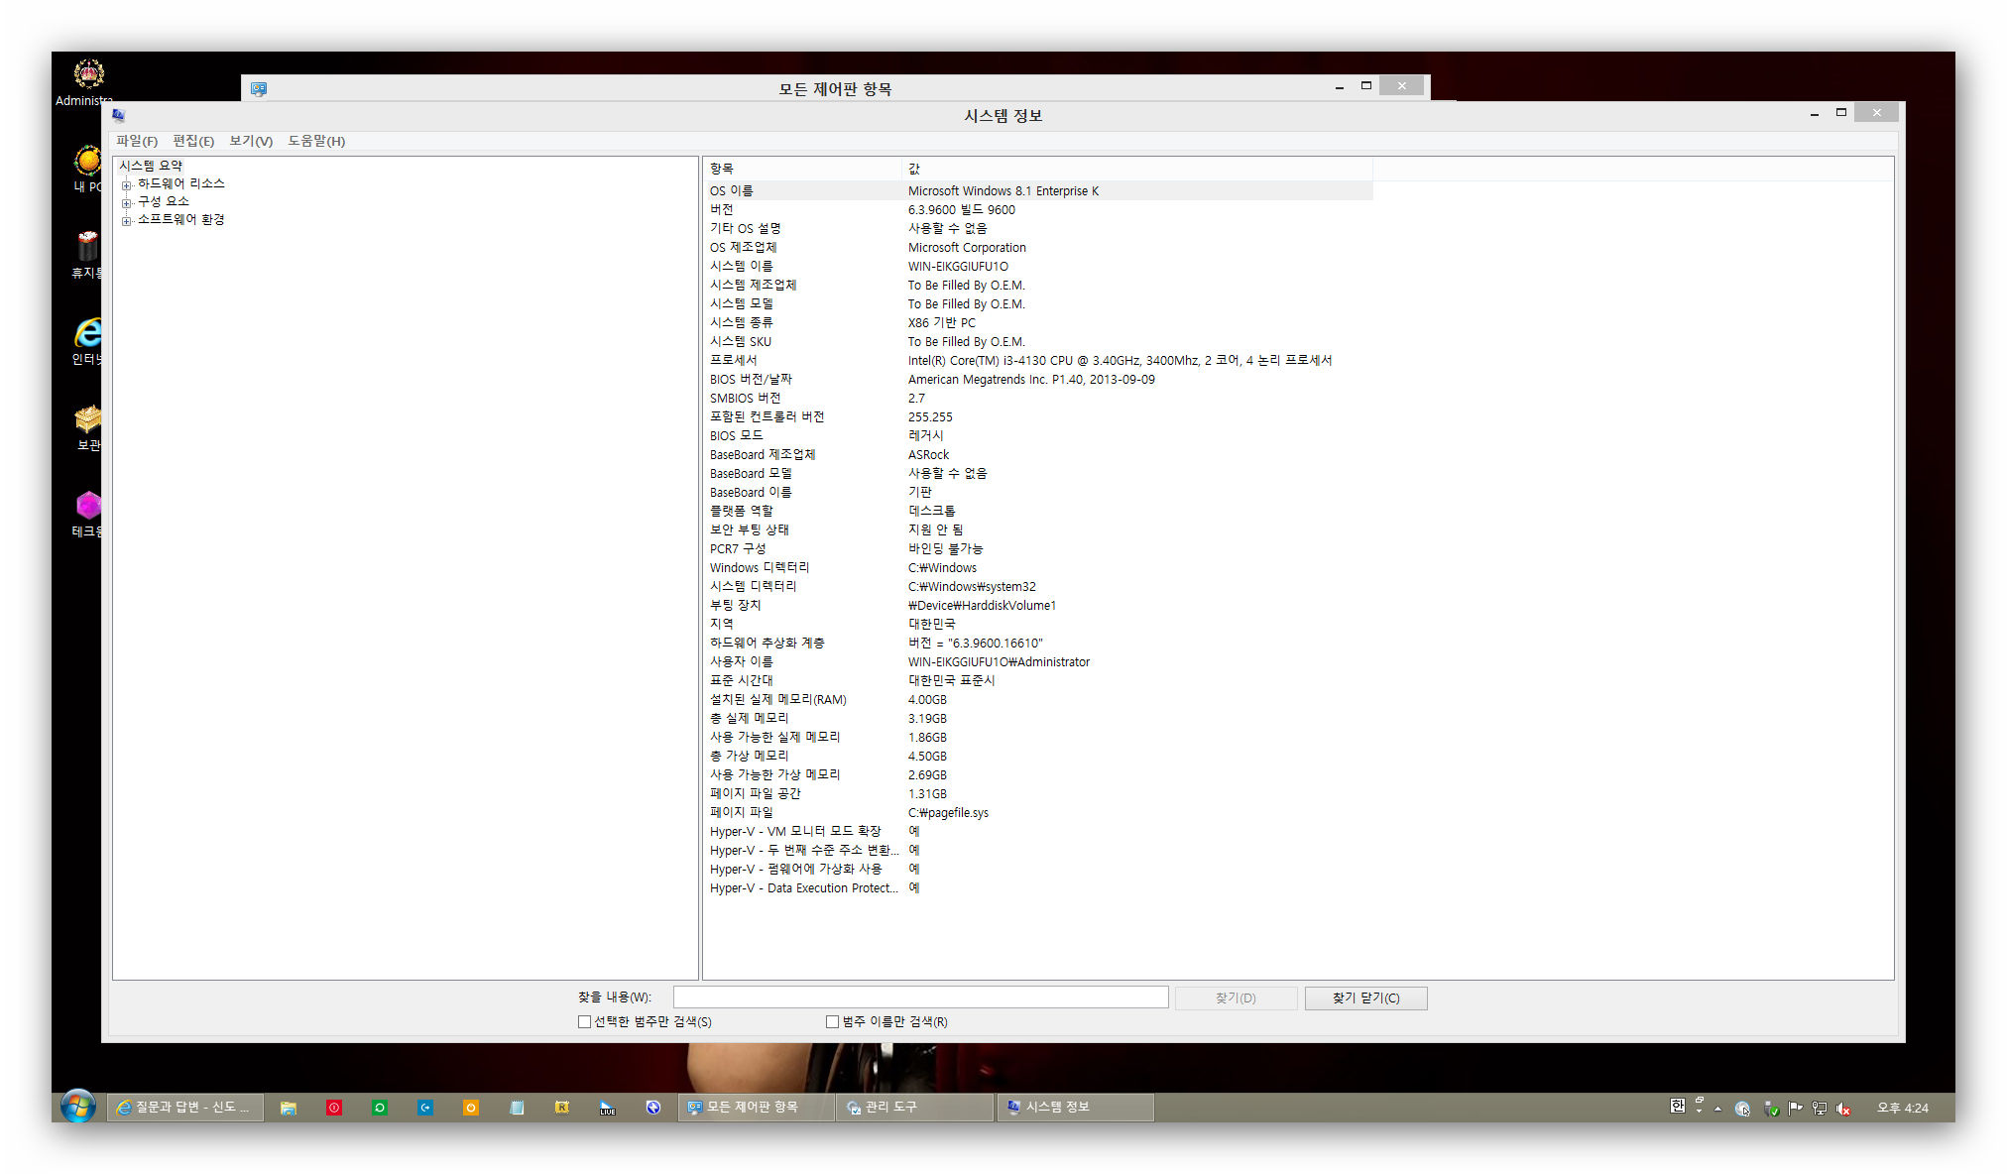Click the 값 column header

point(1137,169)
